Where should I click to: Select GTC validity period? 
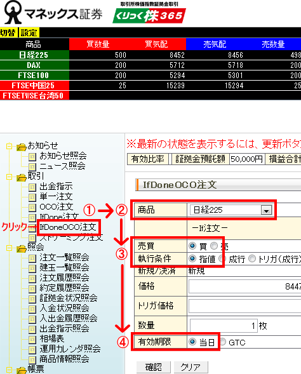(222, 342)
